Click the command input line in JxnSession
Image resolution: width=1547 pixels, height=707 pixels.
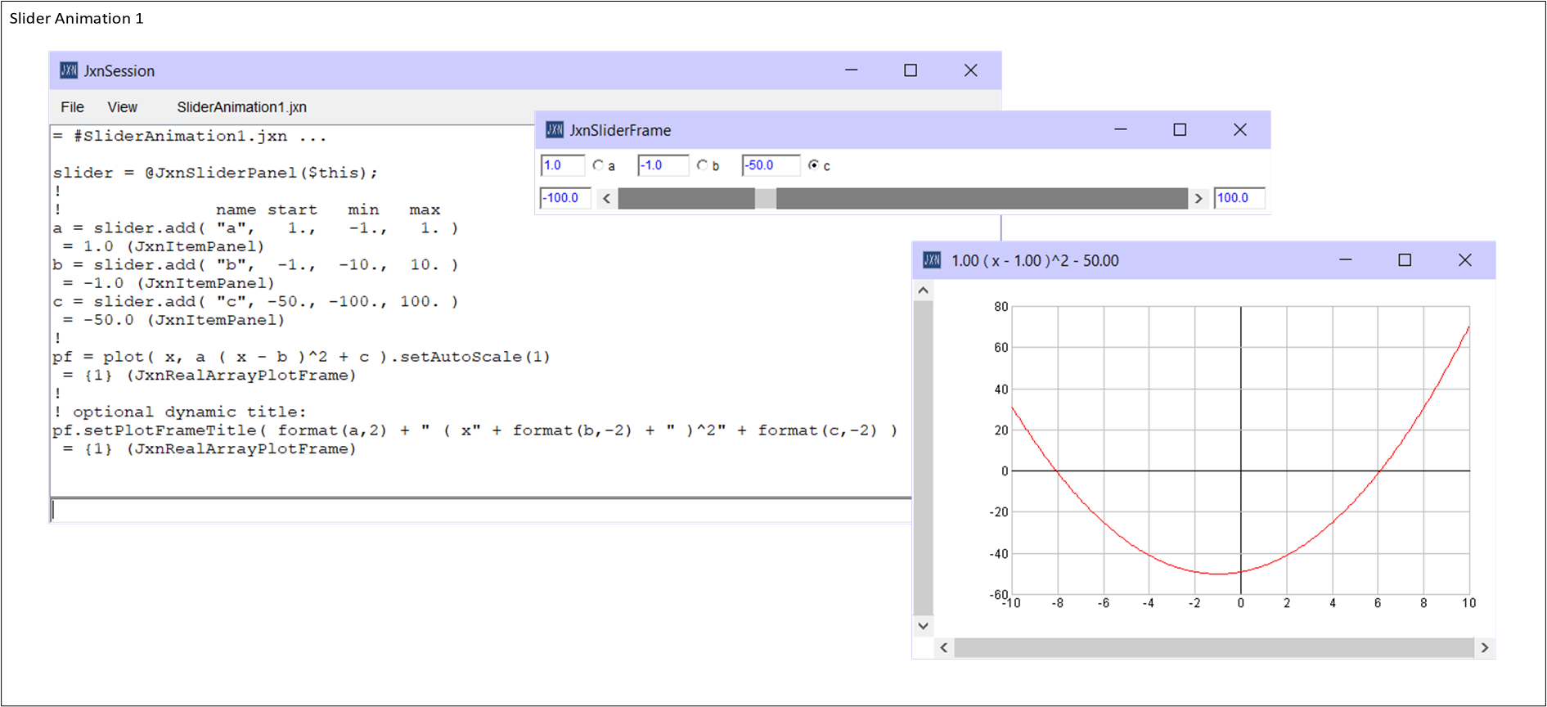481,510
